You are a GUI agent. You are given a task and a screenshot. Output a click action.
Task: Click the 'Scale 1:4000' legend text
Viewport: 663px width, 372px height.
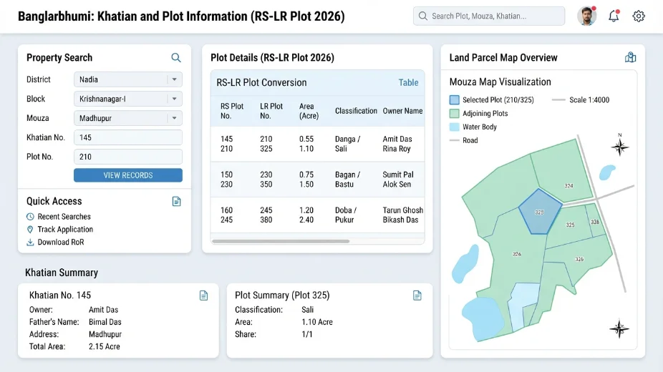pyautogui.click(x=589, y=100)
